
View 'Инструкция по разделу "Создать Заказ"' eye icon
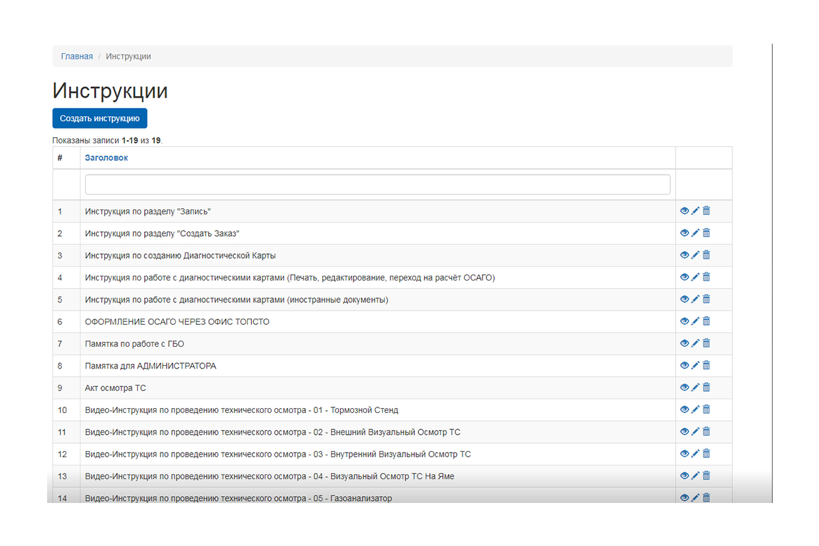(685, 233)
